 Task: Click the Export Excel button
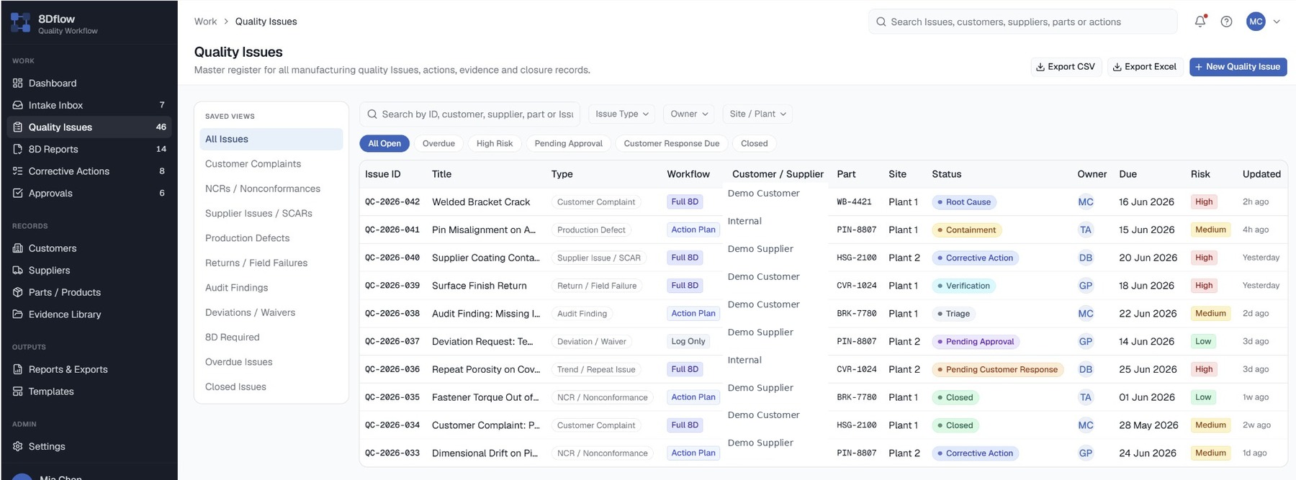click(1145, 67)
